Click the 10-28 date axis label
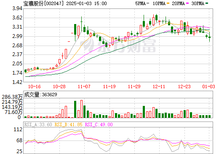 pos(59,86)
